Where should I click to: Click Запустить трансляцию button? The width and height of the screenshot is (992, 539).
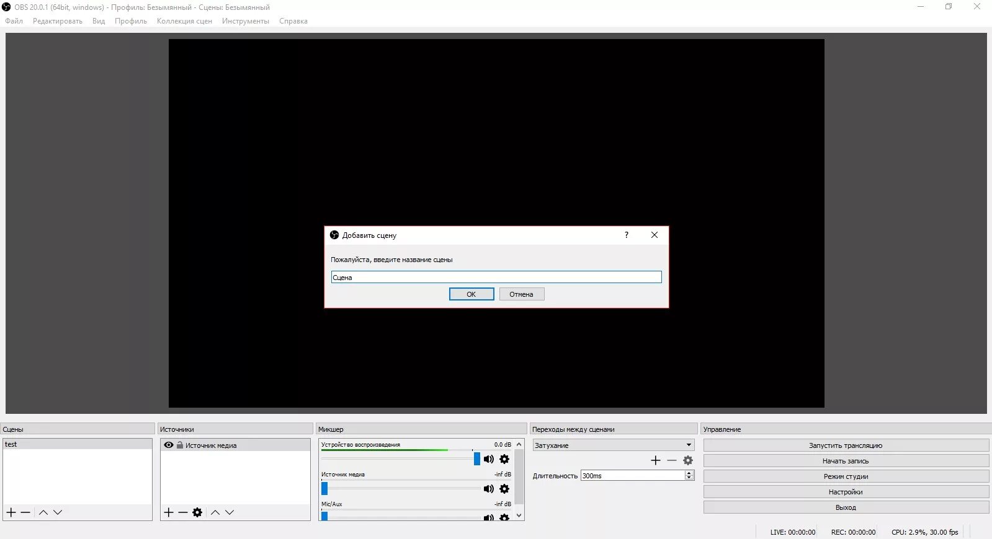846,445
